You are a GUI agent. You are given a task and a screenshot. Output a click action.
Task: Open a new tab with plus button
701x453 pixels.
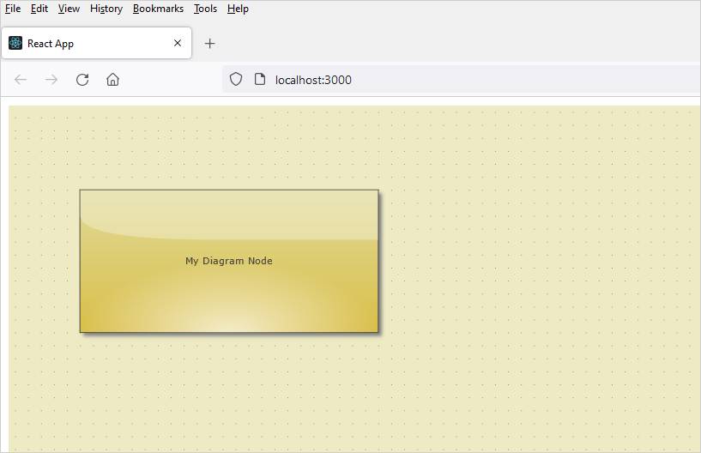coord(210,44)
